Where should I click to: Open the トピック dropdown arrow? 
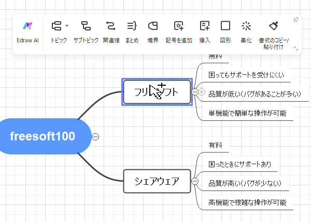[x=67, y=26]
